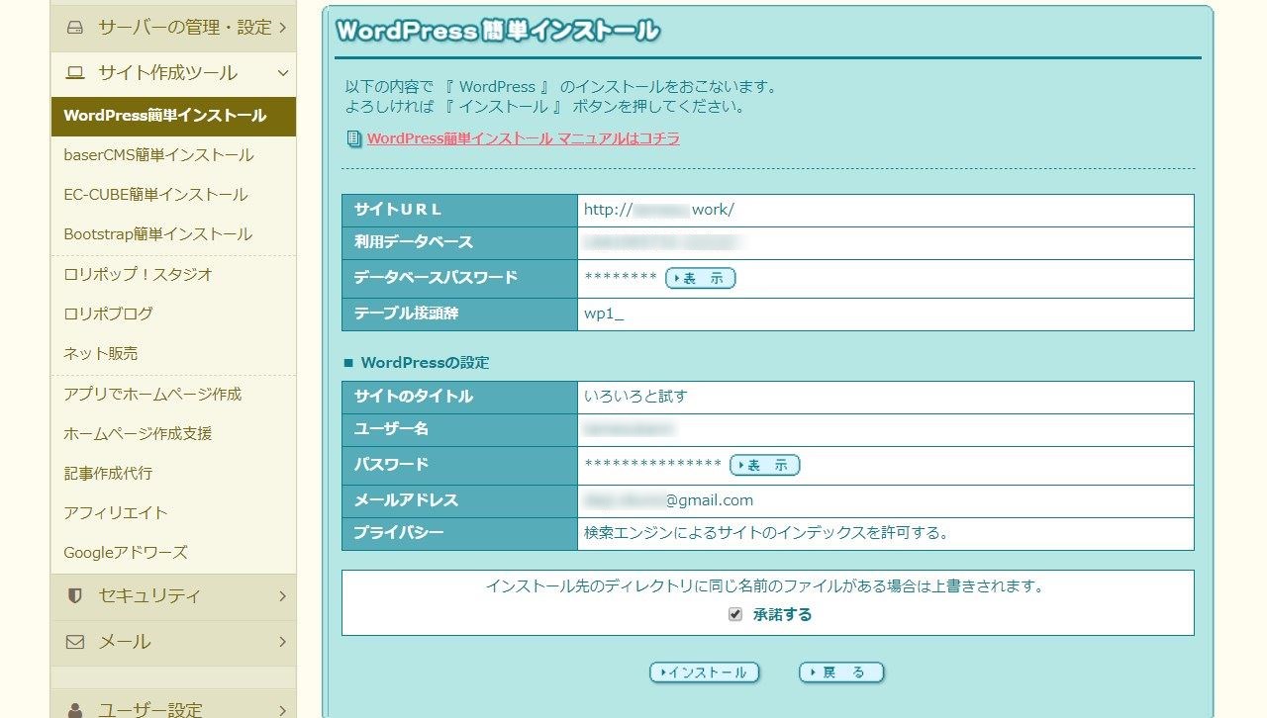Click the インストール button
1267x718 pixels.
pos(704,673)
